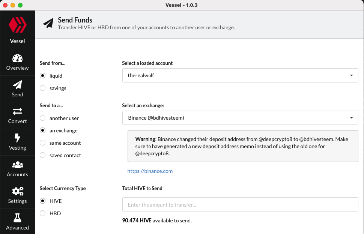Click the Advanced menu label
Viewport: 364px width, 234px height.
click(x=17, y=228)
